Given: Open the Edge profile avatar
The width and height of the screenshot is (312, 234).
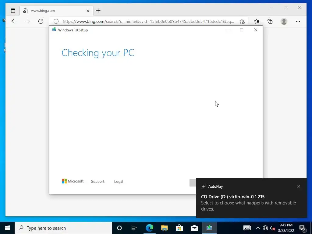Looking at the screenshot, I should click(284, 21).
